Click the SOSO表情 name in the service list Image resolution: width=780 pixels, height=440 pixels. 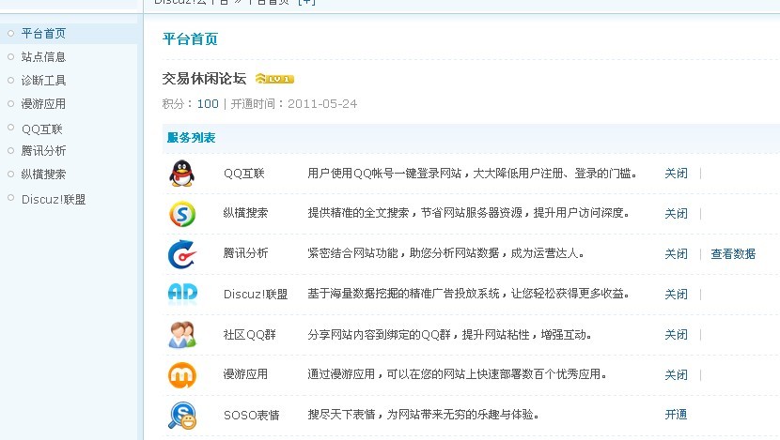[252, 416]
